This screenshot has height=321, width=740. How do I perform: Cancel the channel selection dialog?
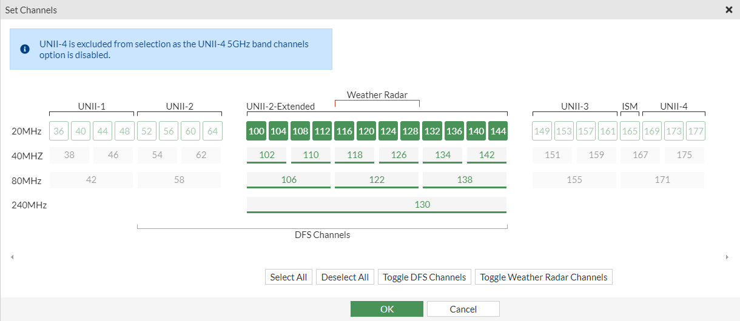[463, 309]
